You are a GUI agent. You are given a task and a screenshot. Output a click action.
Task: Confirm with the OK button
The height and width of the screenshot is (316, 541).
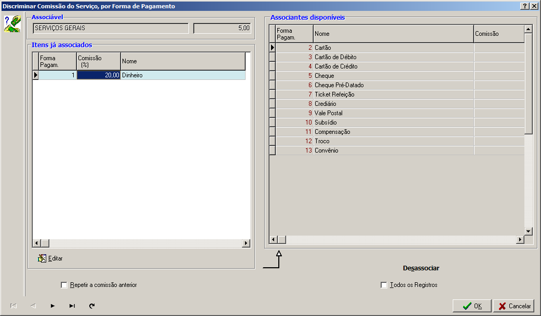[472, 306]
